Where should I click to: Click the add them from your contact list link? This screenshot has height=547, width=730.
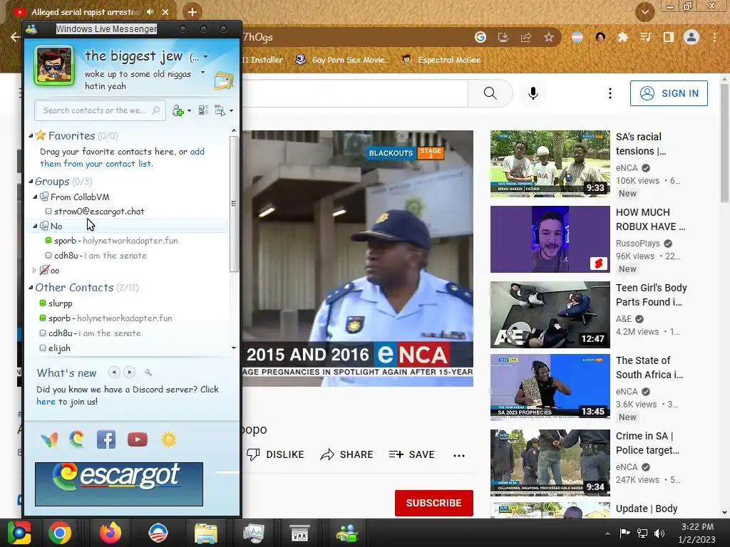click(x=122, y=157)
